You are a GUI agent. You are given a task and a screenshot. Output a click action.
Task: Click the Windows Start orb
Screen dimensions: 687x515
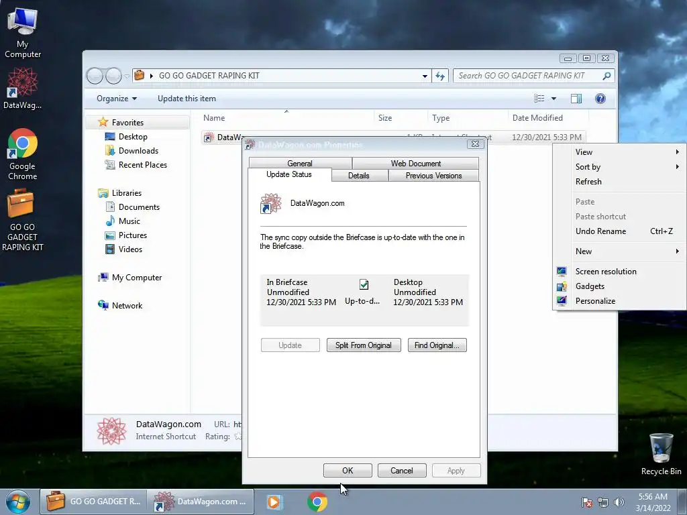[17, 502]
